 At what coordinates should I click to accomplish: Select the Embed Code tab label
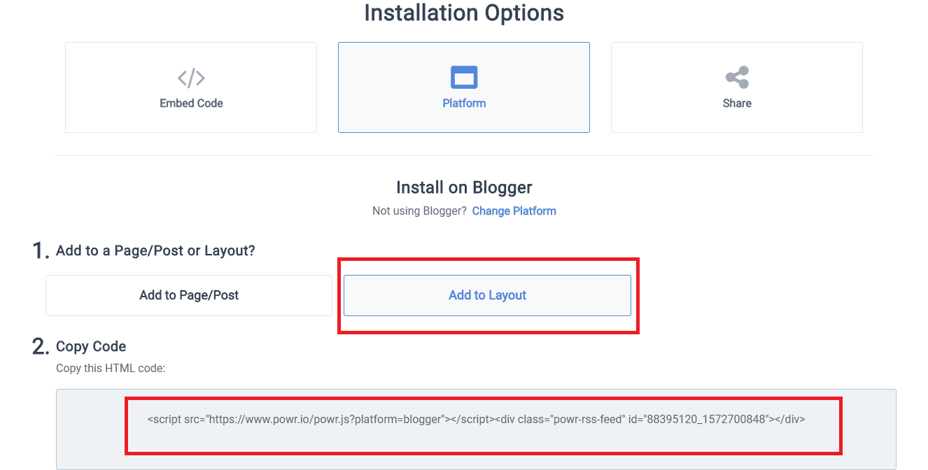point(191,104)
